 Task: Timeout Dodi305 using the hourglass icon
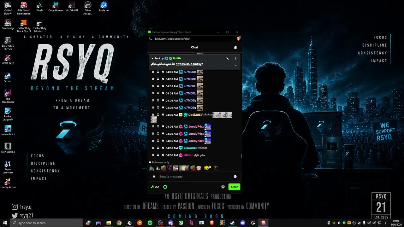pyautogui.click(x=158, y=115)
